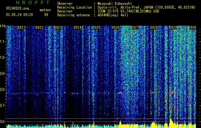Click the Receiving antenna label
The height and width of the screenshot is (128, 201).
(x=73, y=15)
